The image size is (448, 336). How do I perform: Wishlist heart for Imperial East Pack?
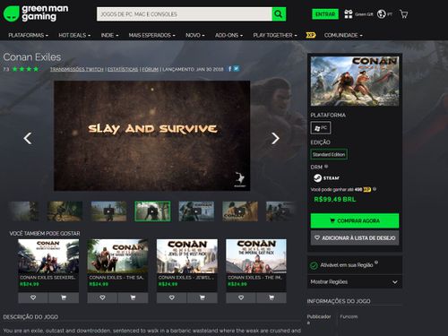241,297
